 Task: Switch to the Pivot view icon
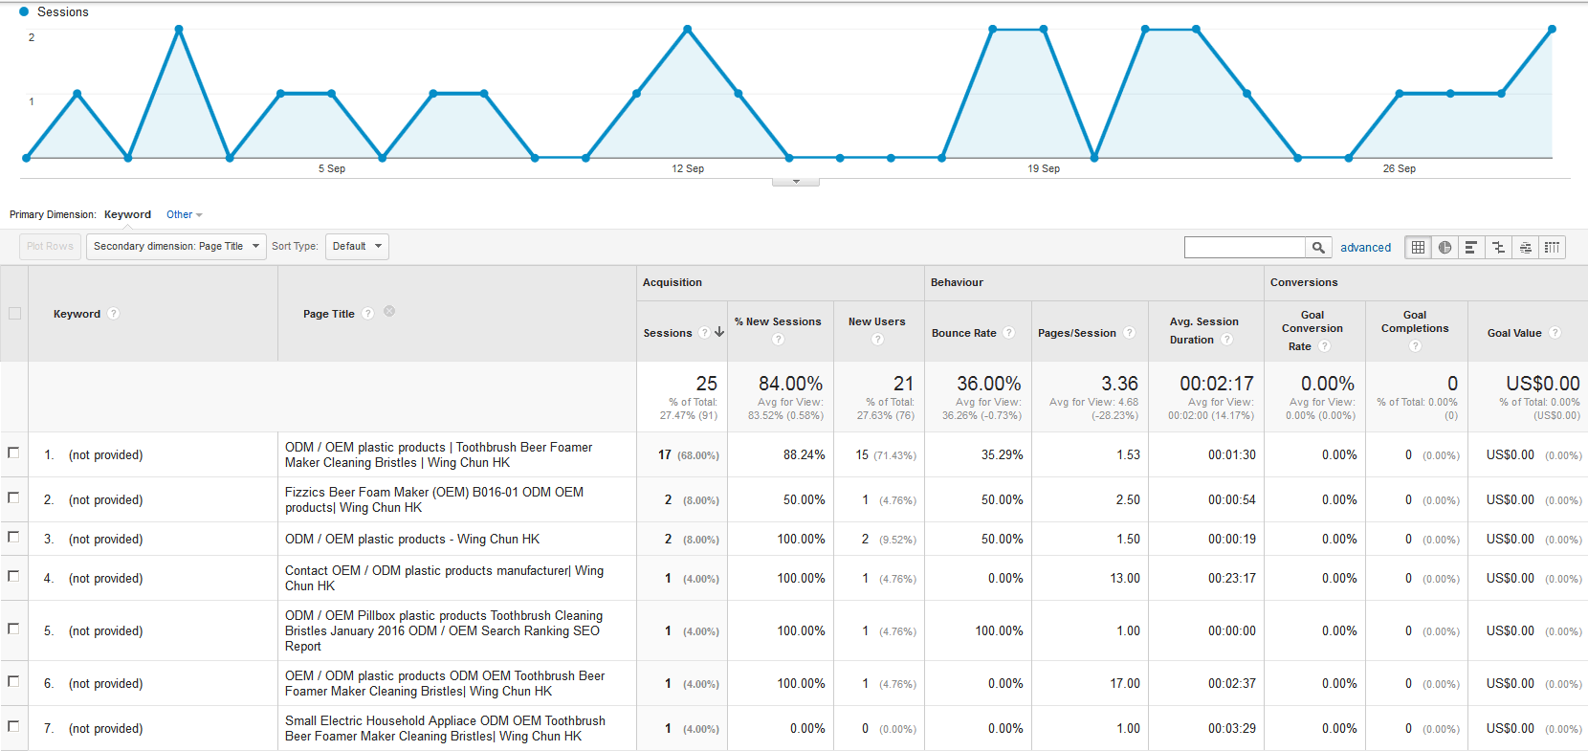1552,247
